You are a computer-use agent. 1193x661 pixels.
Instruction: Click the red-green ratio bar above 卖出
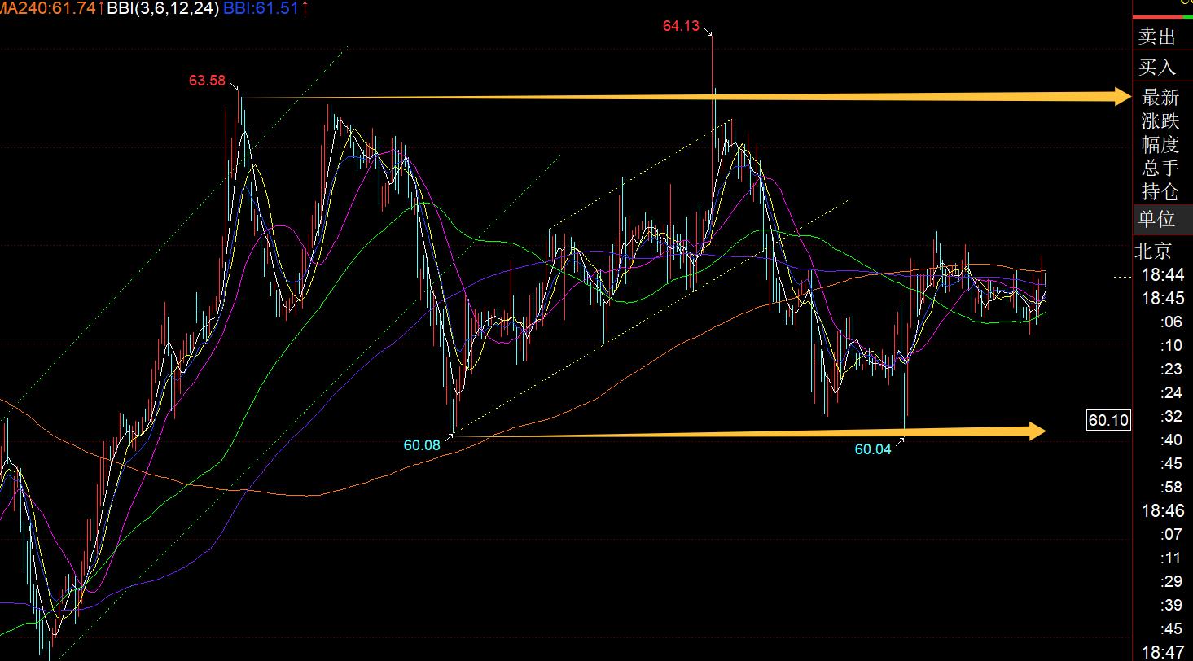1163,16
